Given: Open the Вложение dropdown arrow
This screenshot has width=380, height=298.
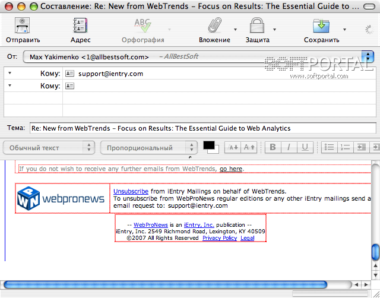Looking at the screenshot, I should click(x=235, y=30).
